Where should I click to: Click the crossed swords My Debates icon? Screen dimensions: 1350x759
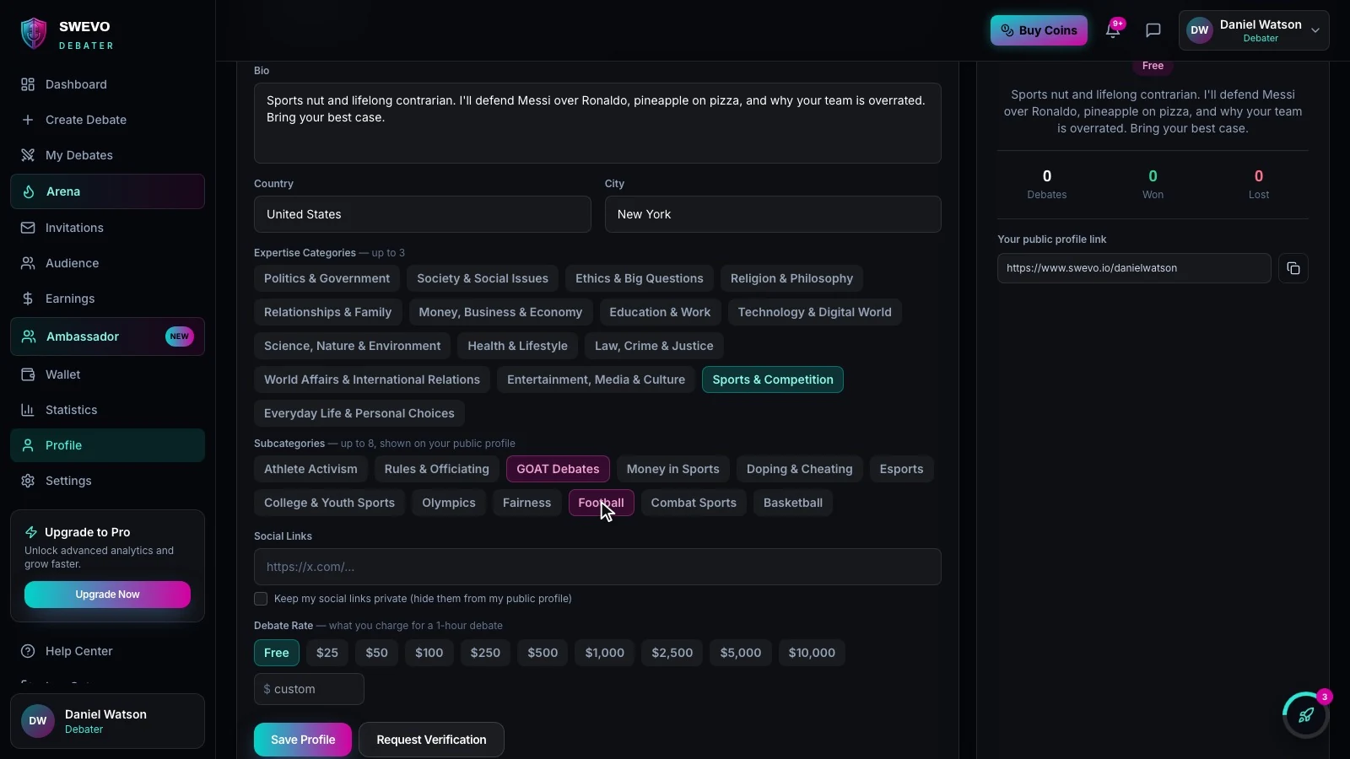(28, 155)
